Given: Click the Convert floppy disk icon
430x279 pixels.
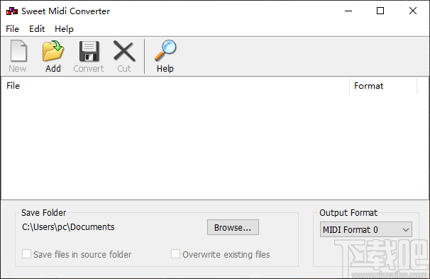Looking at the screenshot, I should click(89, 51).
